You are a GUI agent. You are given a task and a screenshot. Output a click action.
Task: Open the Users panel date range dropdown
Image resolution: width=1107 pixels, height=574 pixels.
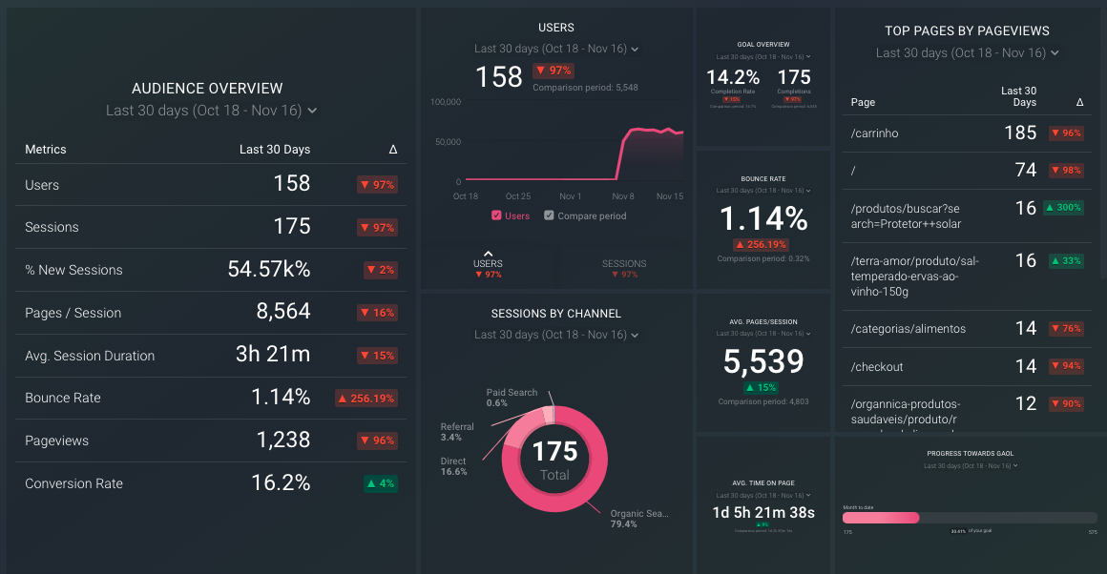[556, 49]
